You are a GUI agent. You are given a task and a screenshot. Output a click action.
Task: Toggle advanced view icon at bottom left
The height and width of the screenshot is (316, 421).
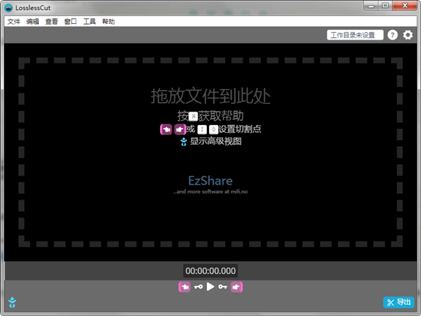click(12, 303)
